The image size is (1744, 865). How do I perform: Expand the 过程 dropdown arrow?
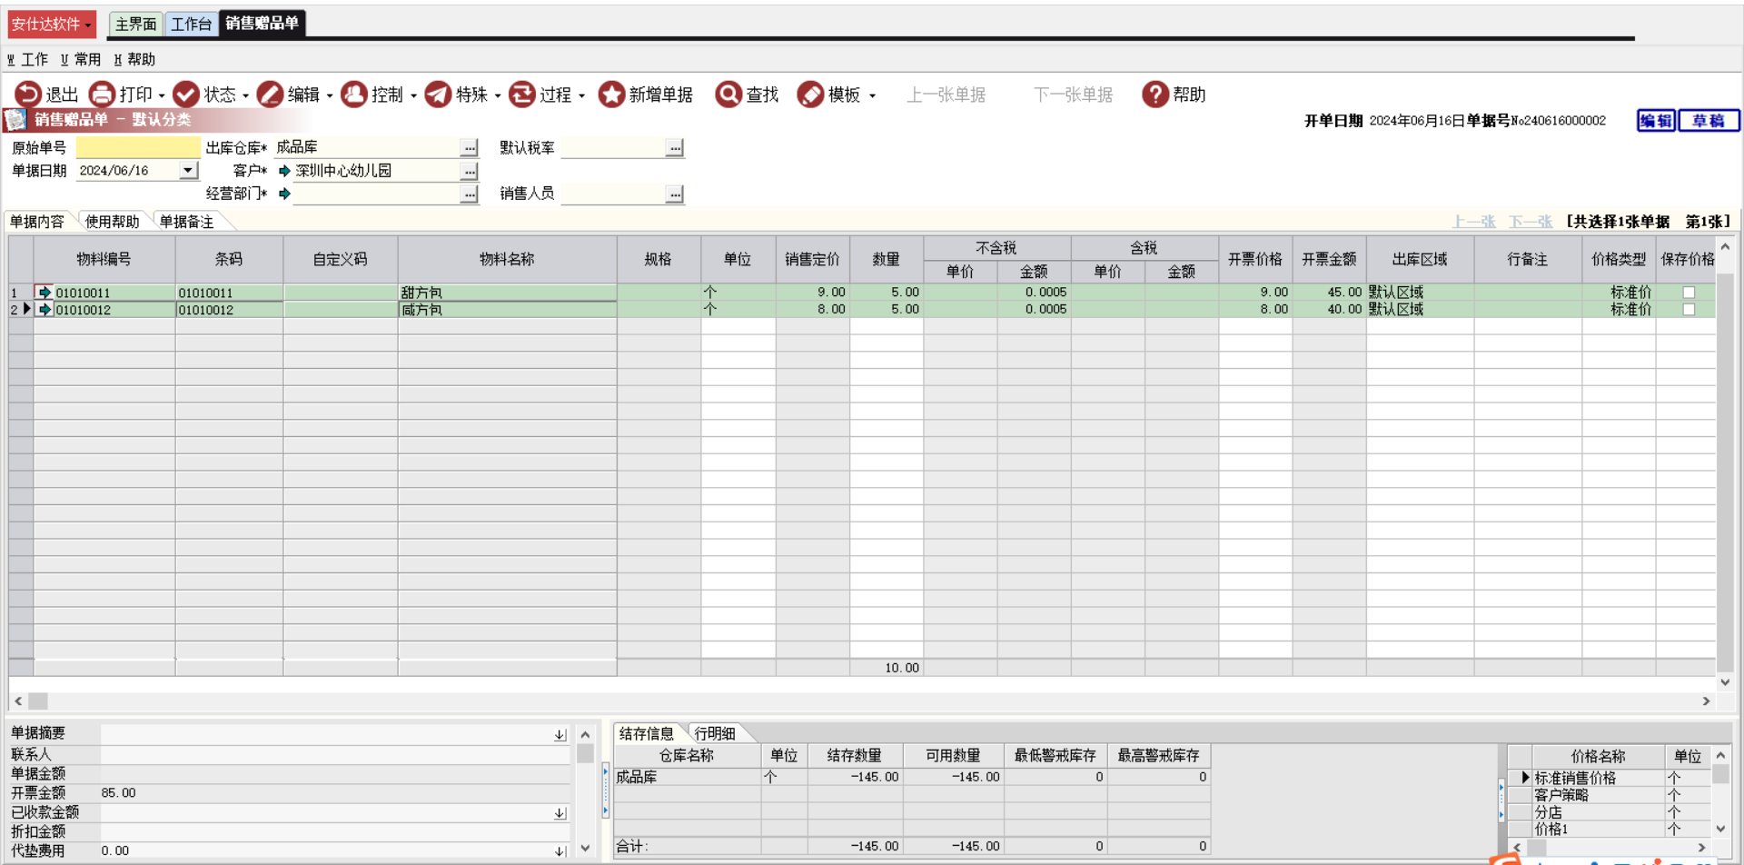581,95
